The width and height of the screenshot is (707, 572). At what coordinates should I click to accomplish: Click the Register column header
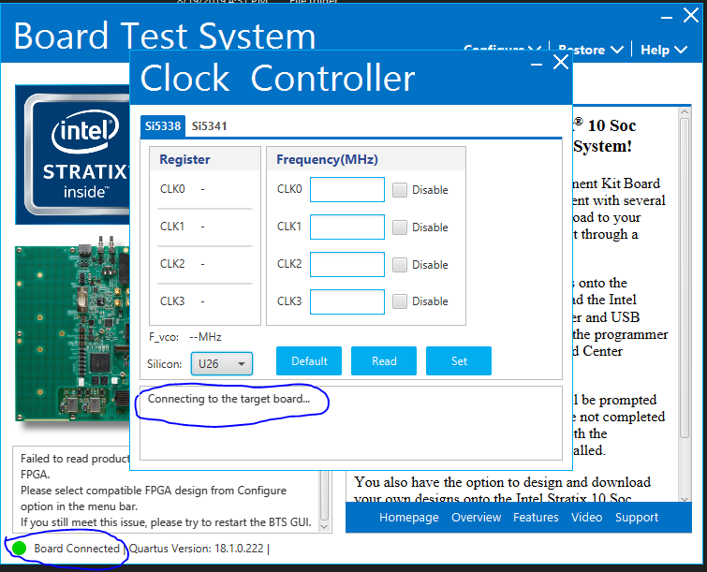pos(184,159)
